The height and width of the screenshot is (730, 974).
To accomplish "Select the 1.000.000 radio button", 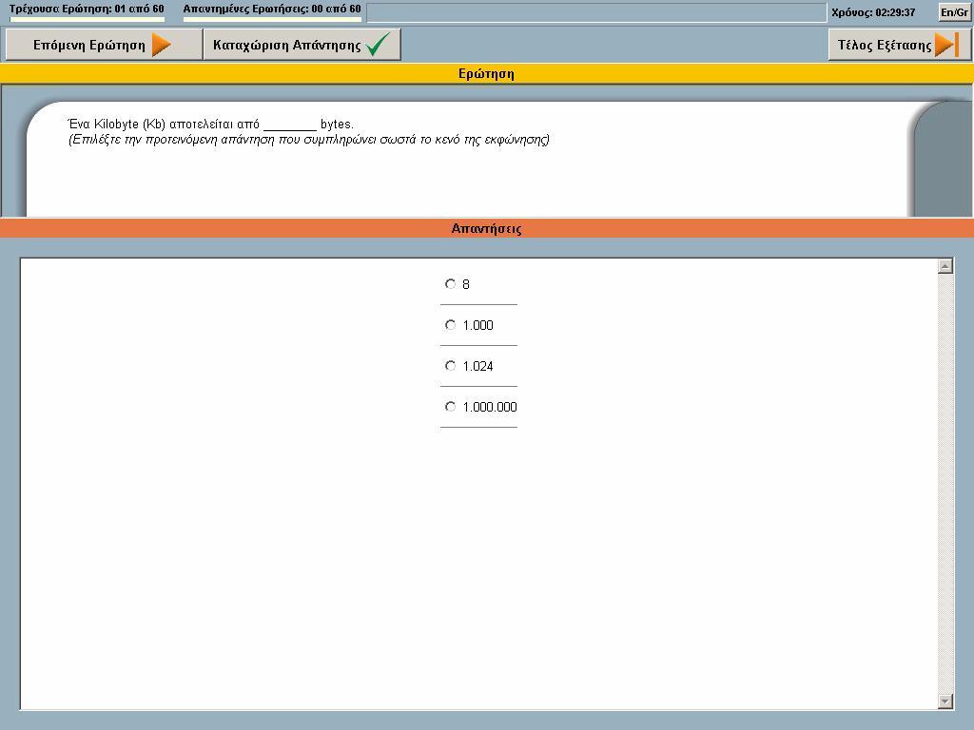I will 450,407.
